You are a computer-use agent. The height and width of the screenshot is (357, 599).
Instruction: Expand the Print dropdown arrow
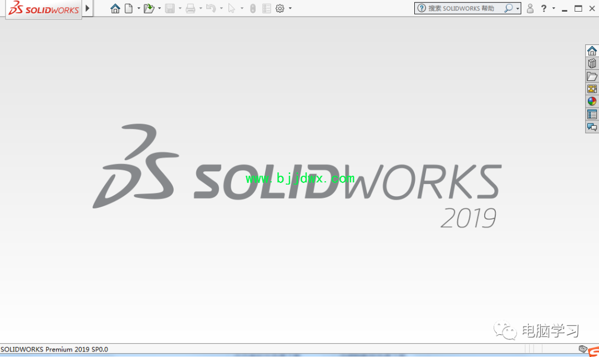(x=201, y=8)
